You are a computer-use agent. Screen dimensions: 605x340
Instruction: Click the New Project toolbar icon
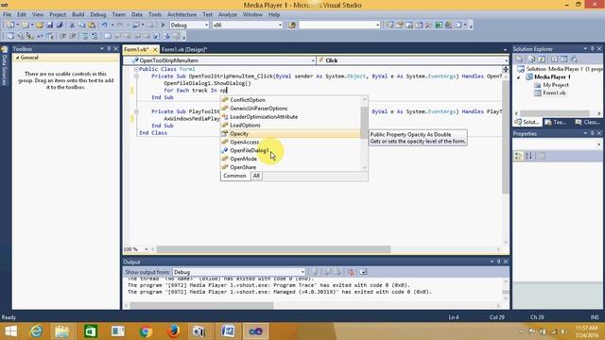[x=10, y=25]
